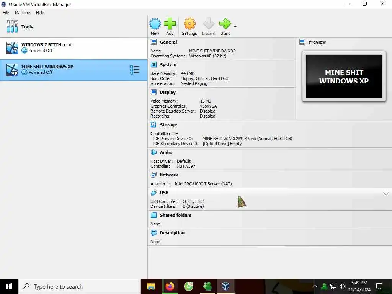
Task: Click the Optical Drive Empty entry
Action: [222, 144]
